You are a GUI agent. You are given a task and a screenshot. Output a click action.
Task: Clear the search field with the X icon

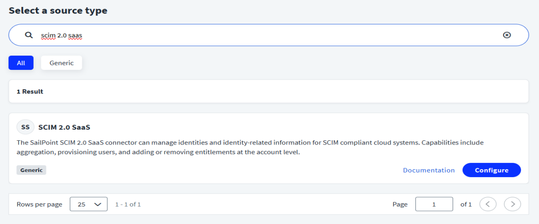pos(507,35)
